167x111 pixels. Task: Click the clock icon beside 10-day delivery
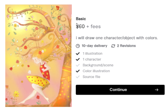pos(78,46)
